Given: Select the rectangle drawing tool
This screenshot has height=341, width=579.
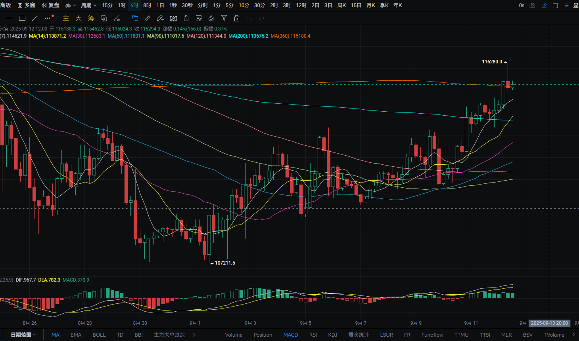Looking at the screenshot, I should (22, 18).
